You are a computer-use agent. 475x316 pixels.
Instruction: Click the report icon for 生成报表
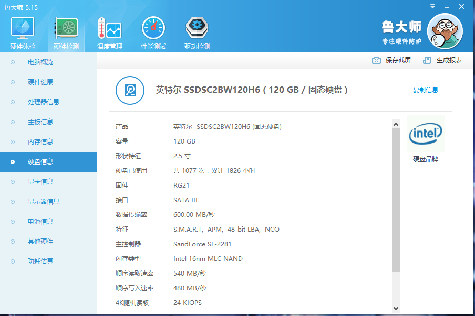point(427,60)
